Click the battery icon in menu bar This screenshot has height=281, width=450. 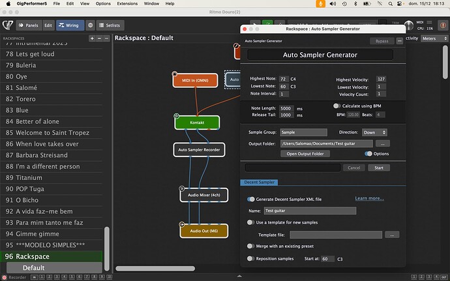click(x=367, y=4)
